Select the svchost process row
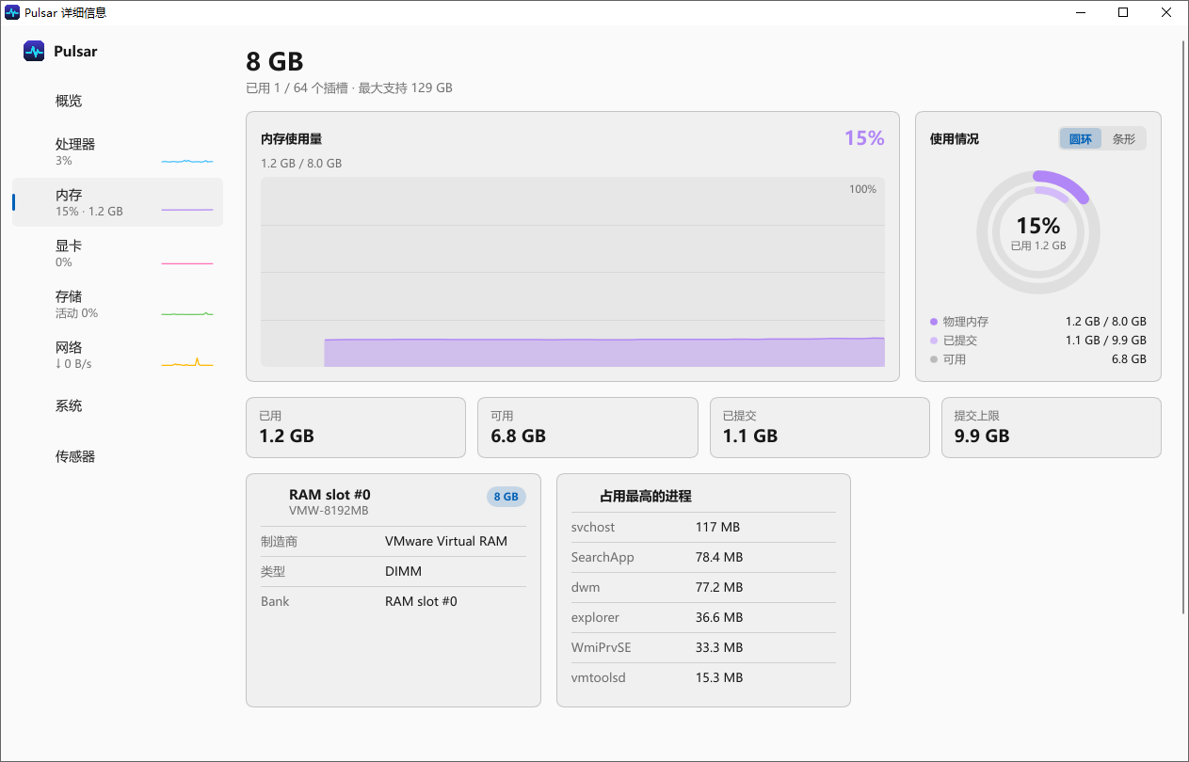Image resolution: width=1189 pixels, height=762 pixels. tap(703, 527)
